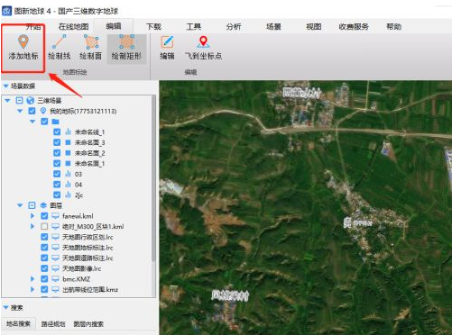Switch to the 路径规划 search tab

tap(53, 324)
